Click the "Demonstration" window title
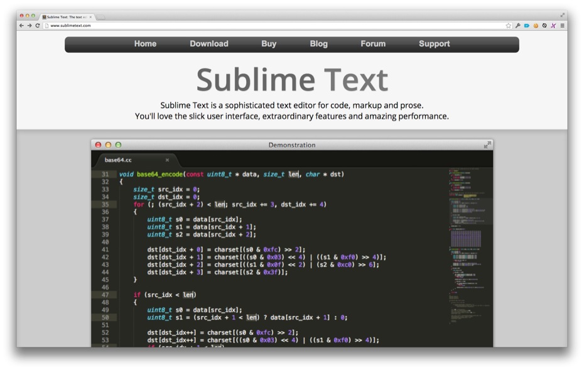 pos(292,145)
